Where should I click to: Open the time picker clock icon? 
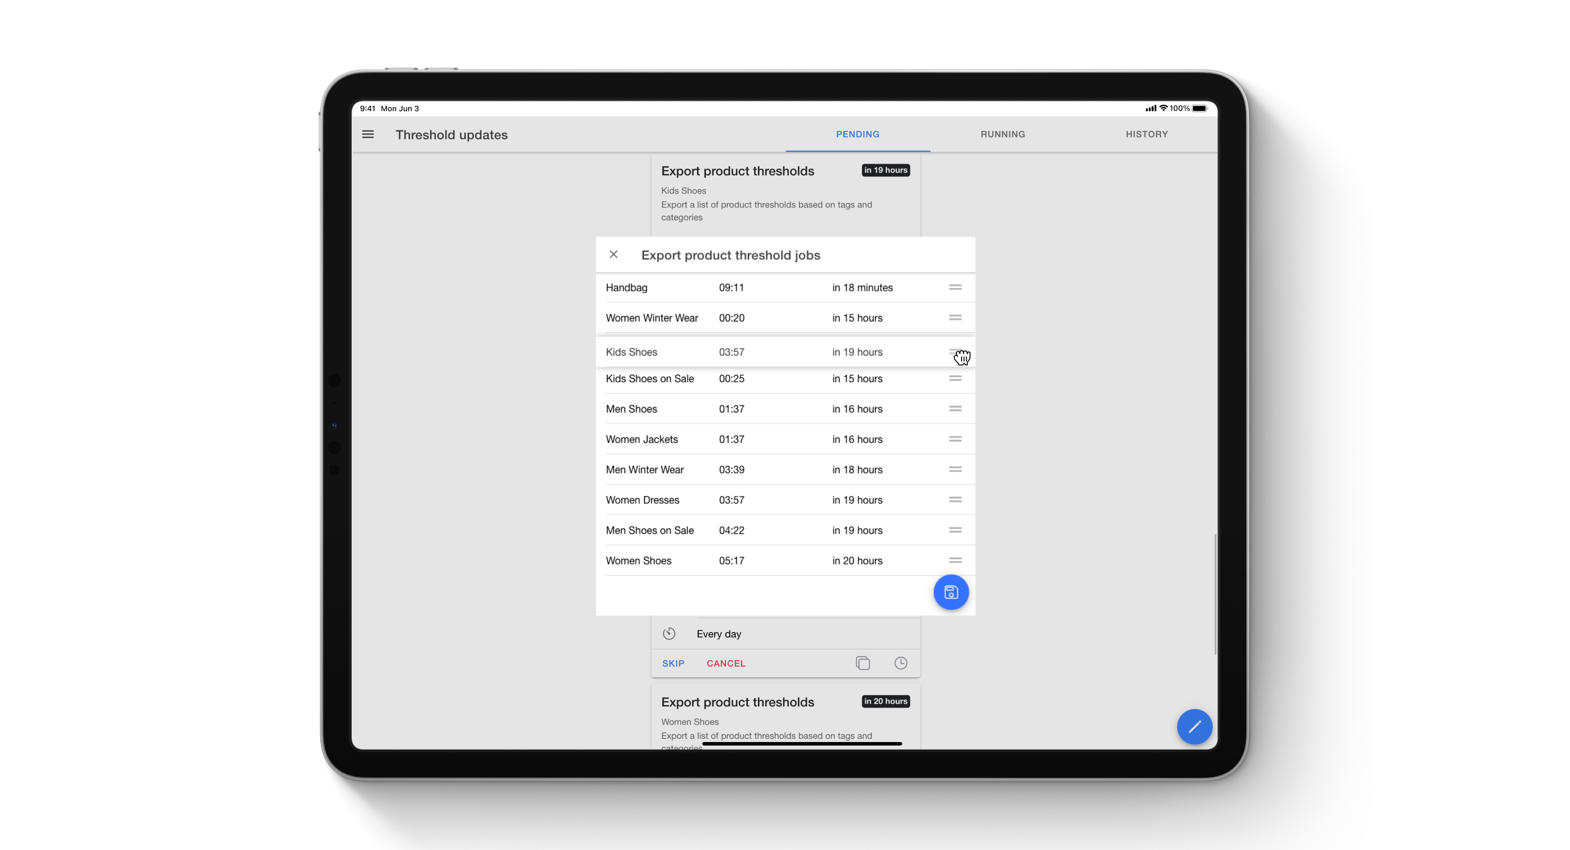point(900,663)
